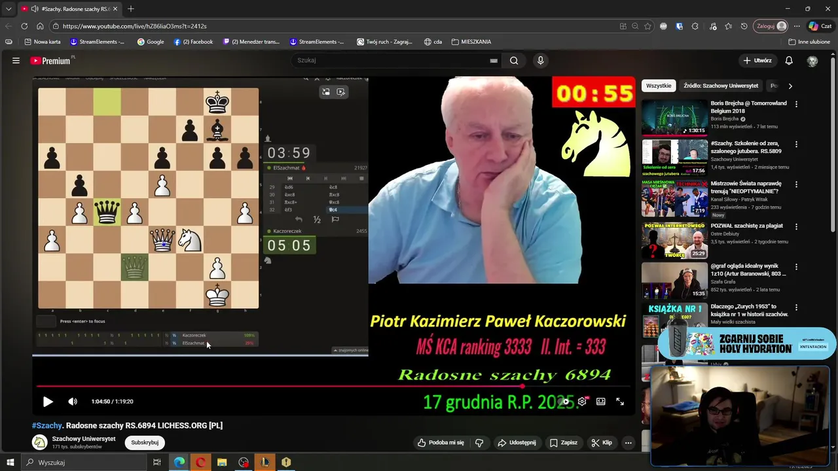Mute the video volume

click(73, 402)
